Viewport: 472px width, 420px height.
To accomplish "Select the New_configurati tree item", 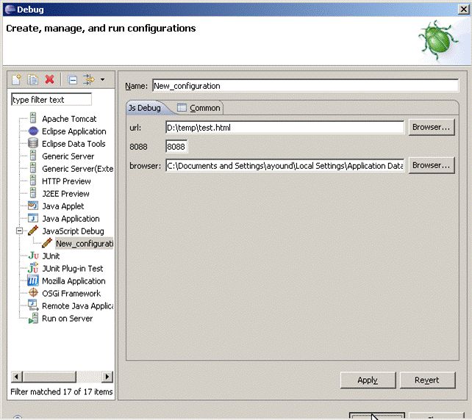I will coord(85,244).
